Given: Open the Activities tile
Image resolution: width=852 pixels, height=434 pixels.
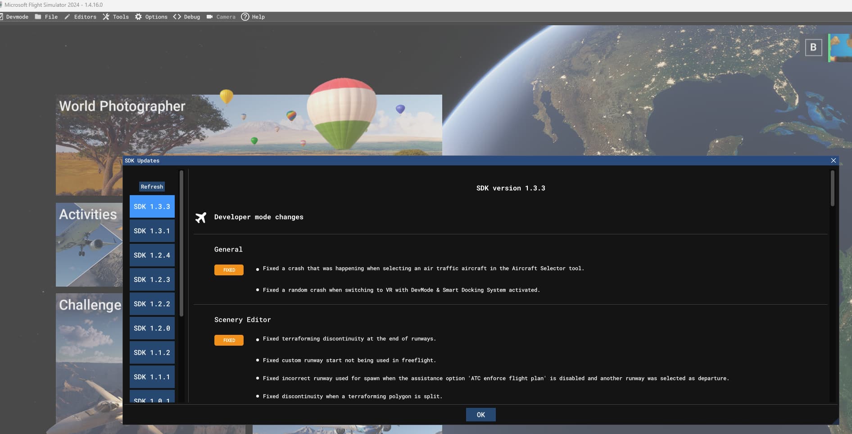Looking at the screenshot, I should 89,245.
